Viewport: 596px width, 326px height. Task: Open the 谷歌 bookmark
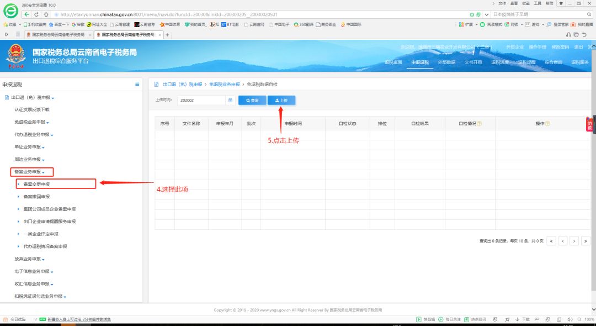78,24
